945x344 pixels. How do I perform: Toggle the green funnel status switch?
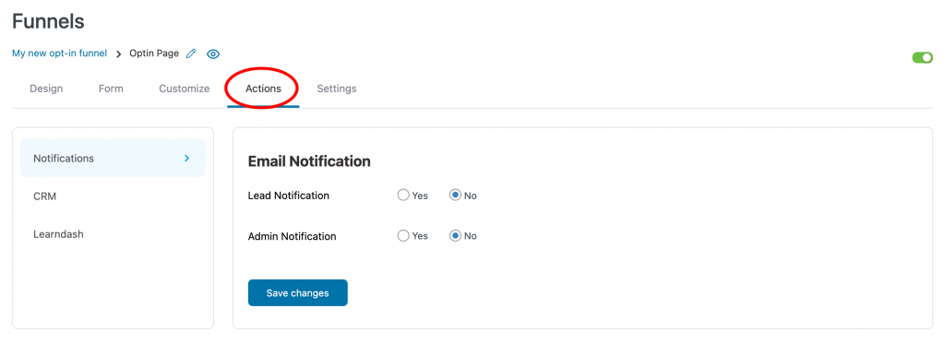pyautogui.click(x=922, y=57)
